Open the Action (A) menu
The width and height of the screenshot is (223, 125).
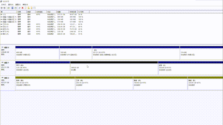pos(11,5)
